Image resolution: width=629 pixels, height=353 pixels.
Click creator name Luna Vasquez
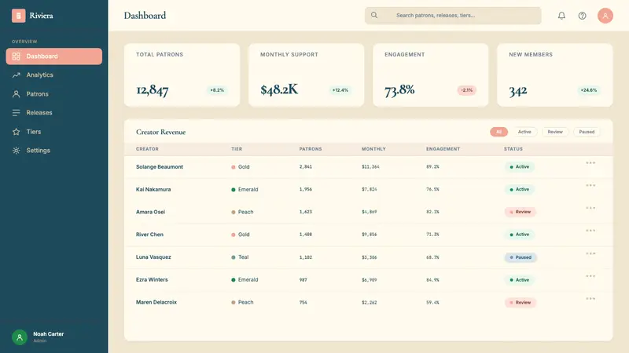click(x=153, y=257)
